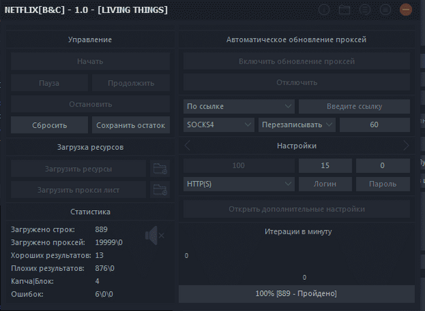
Task: Open the info icon in the title bar
Action: (324, 10)
